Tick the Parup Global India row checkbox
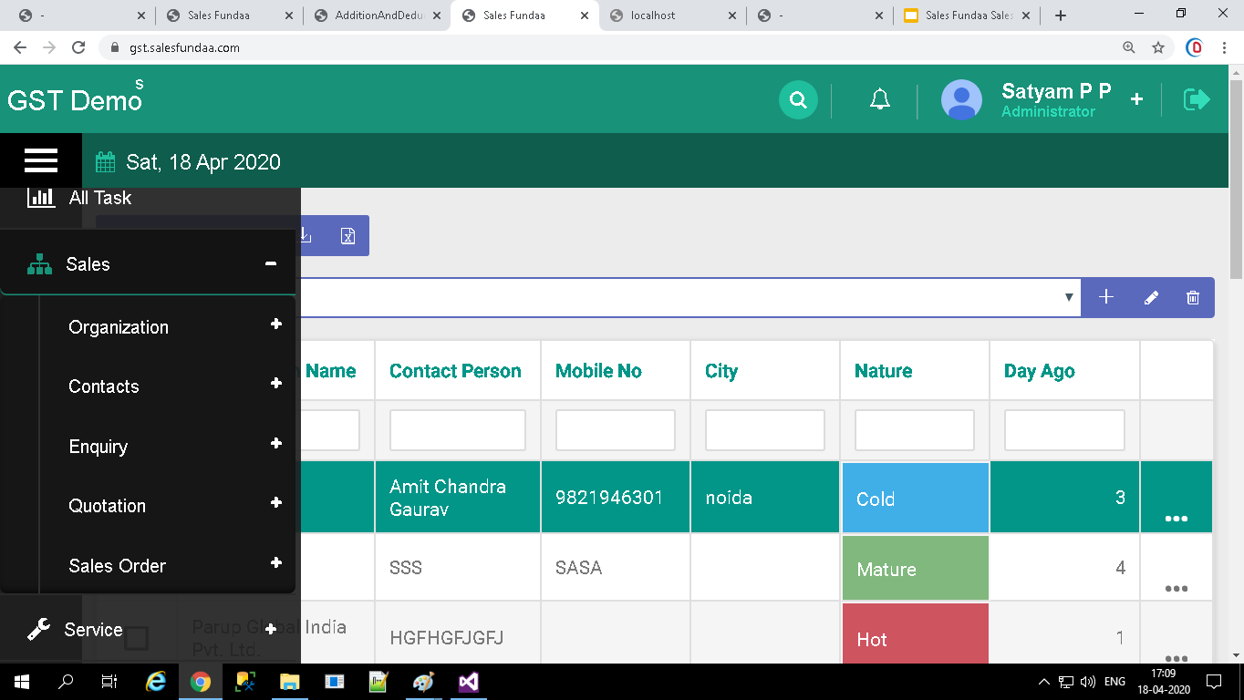Screen dimensions: 1244x700 136,637
